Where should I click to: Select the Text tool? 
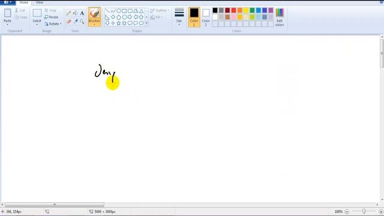coord(82,13)
